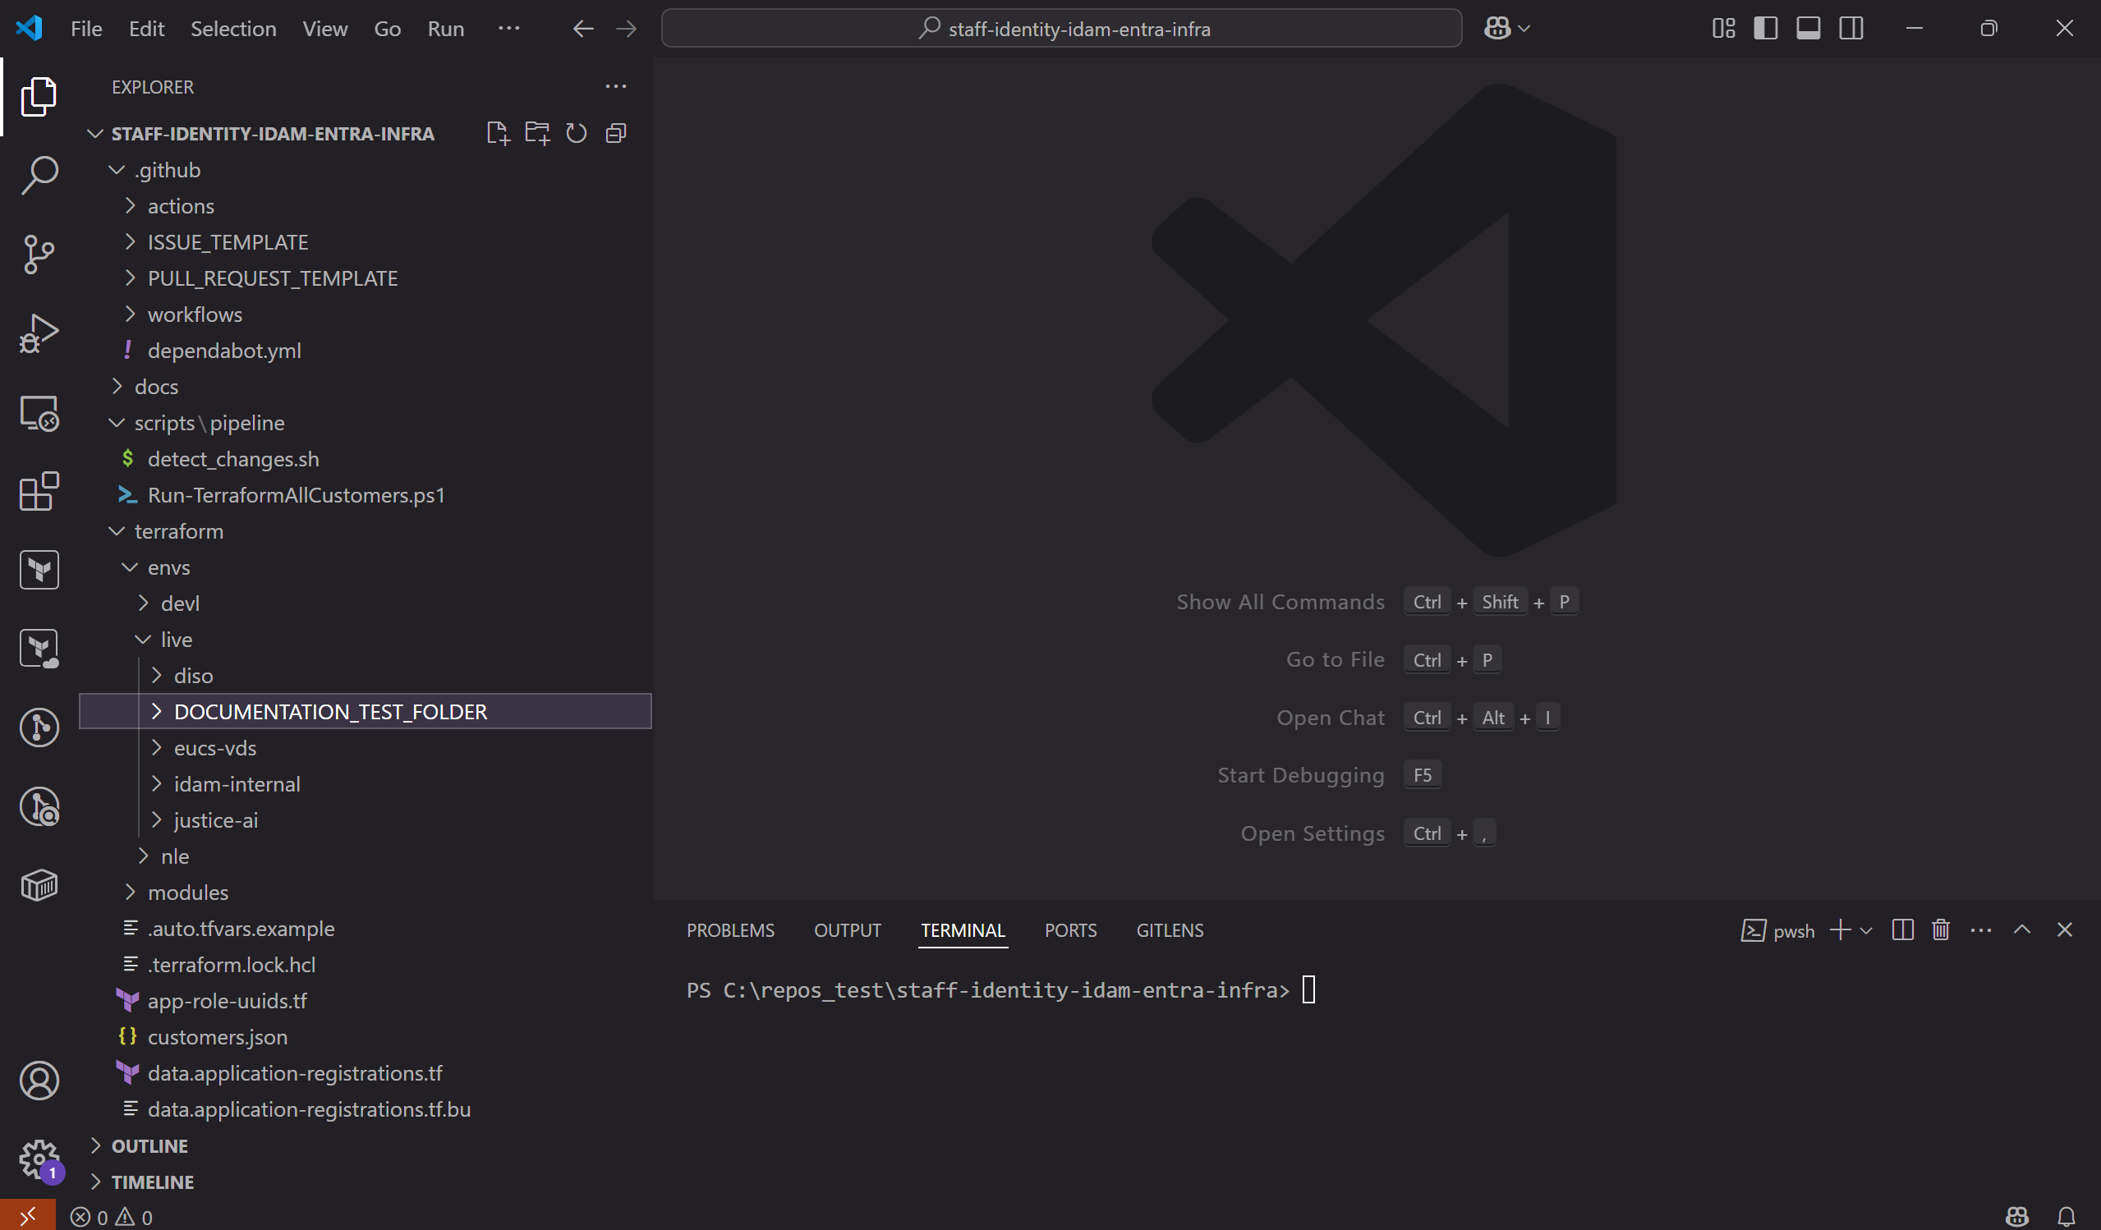
Task: Click pwsh terminal profile button
Action: pyautogui.click(x=1777, y=930)
